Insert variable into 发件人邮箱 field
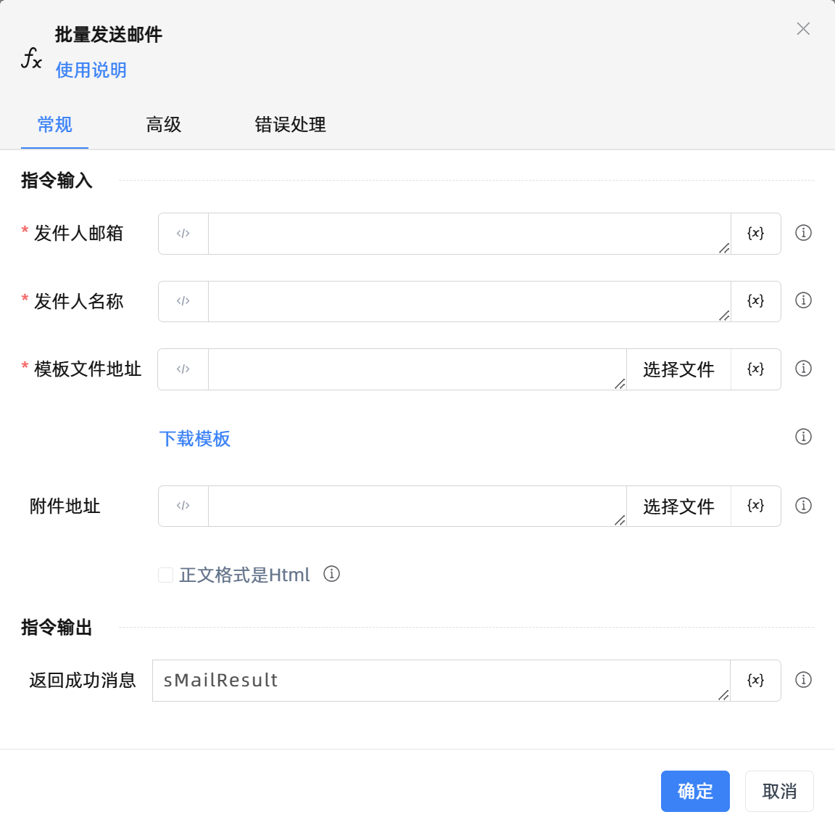835x833 pixels. click(756, 234)
